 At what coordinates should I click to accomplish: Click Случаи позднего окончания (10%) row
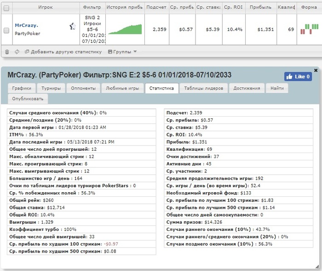pyautogui.click(x=239, y=244)
